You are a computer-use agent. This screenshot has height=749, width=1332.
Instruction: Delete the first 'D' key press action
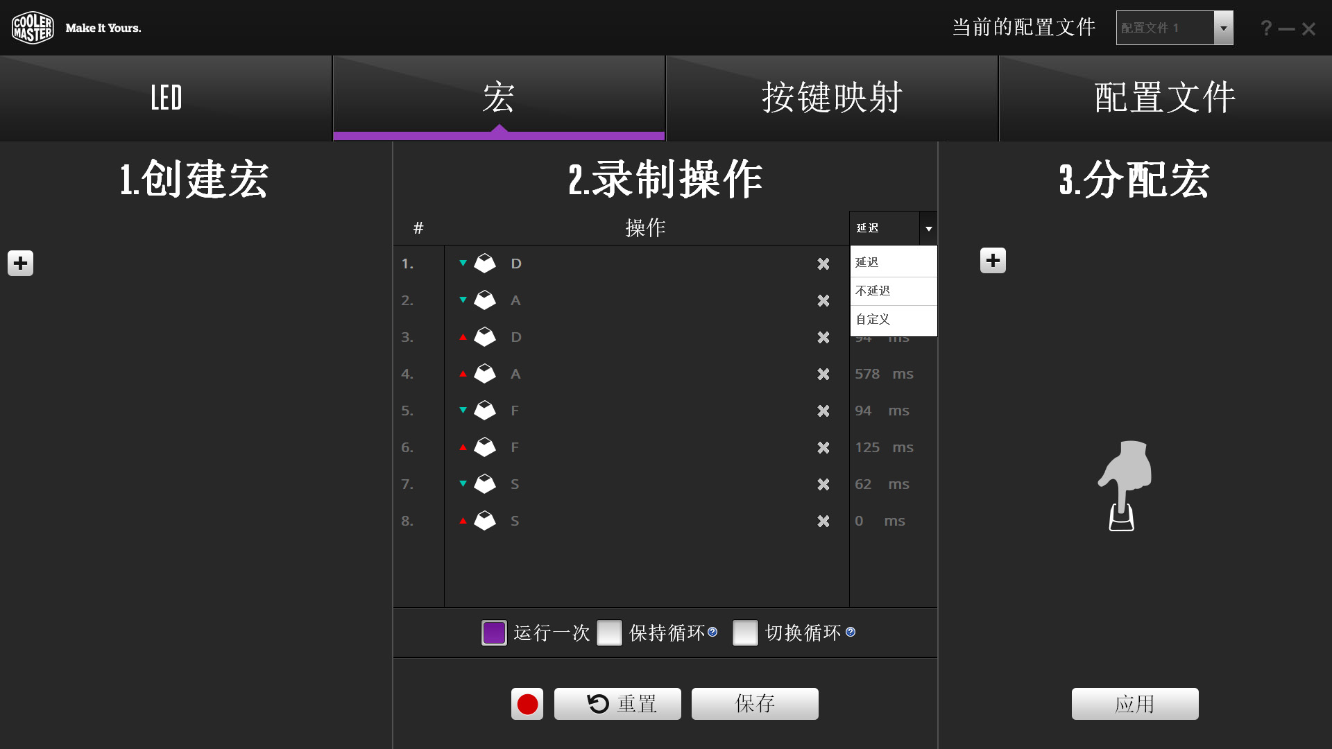point(823,264)
